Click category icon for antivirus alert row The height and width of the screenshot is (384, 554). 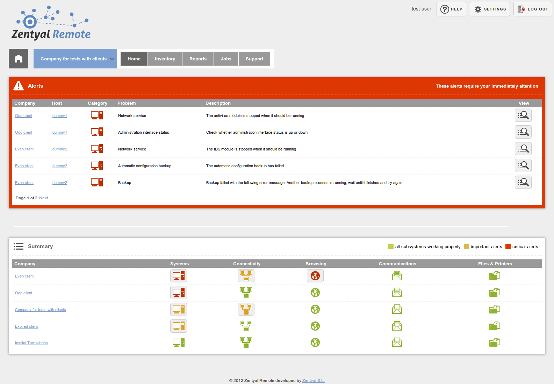[97, 115]
